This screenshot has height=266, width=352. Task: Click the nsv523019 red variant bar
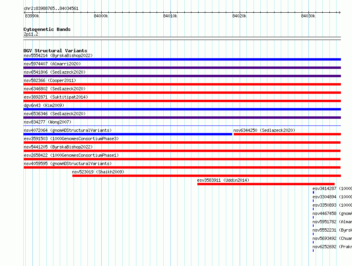tap(206, 176)
